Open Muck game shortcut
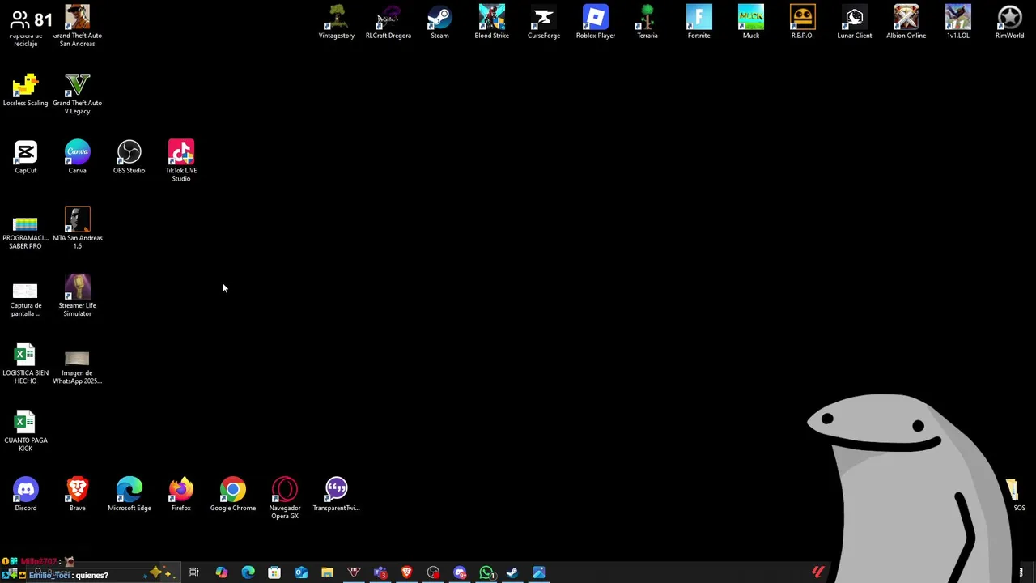Screen dimensions: 1036x583 [750, 22]
